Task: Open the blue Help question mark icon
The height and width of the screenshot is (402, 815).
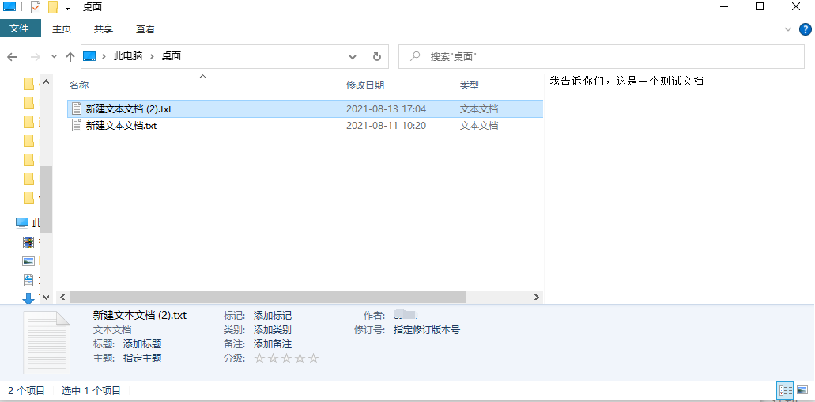Action: coord(805,28)
